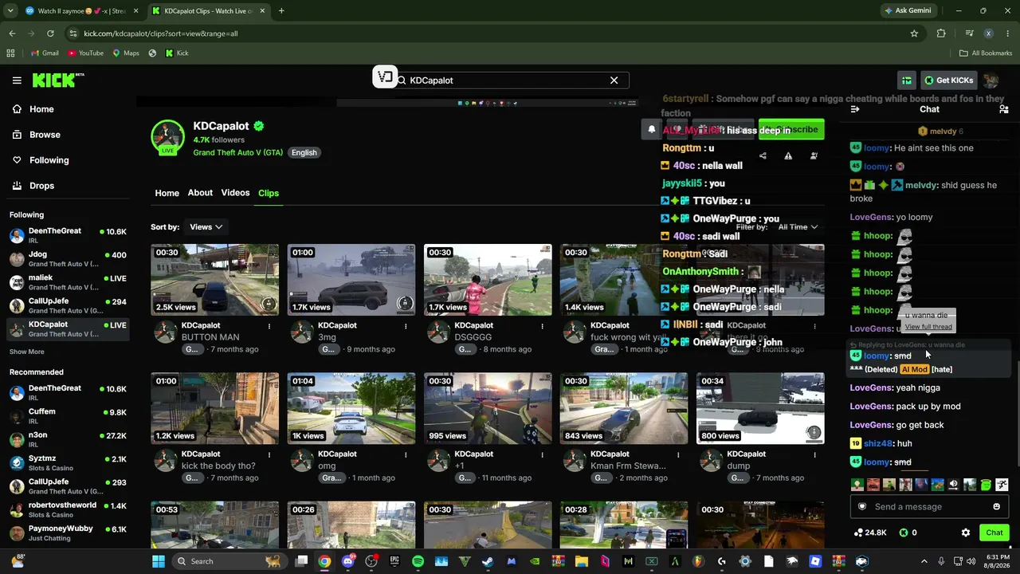Open options menu for DSGGGG clip
Image resolution: width=1020 pixels, height=574 pixels.
(542, 326)
